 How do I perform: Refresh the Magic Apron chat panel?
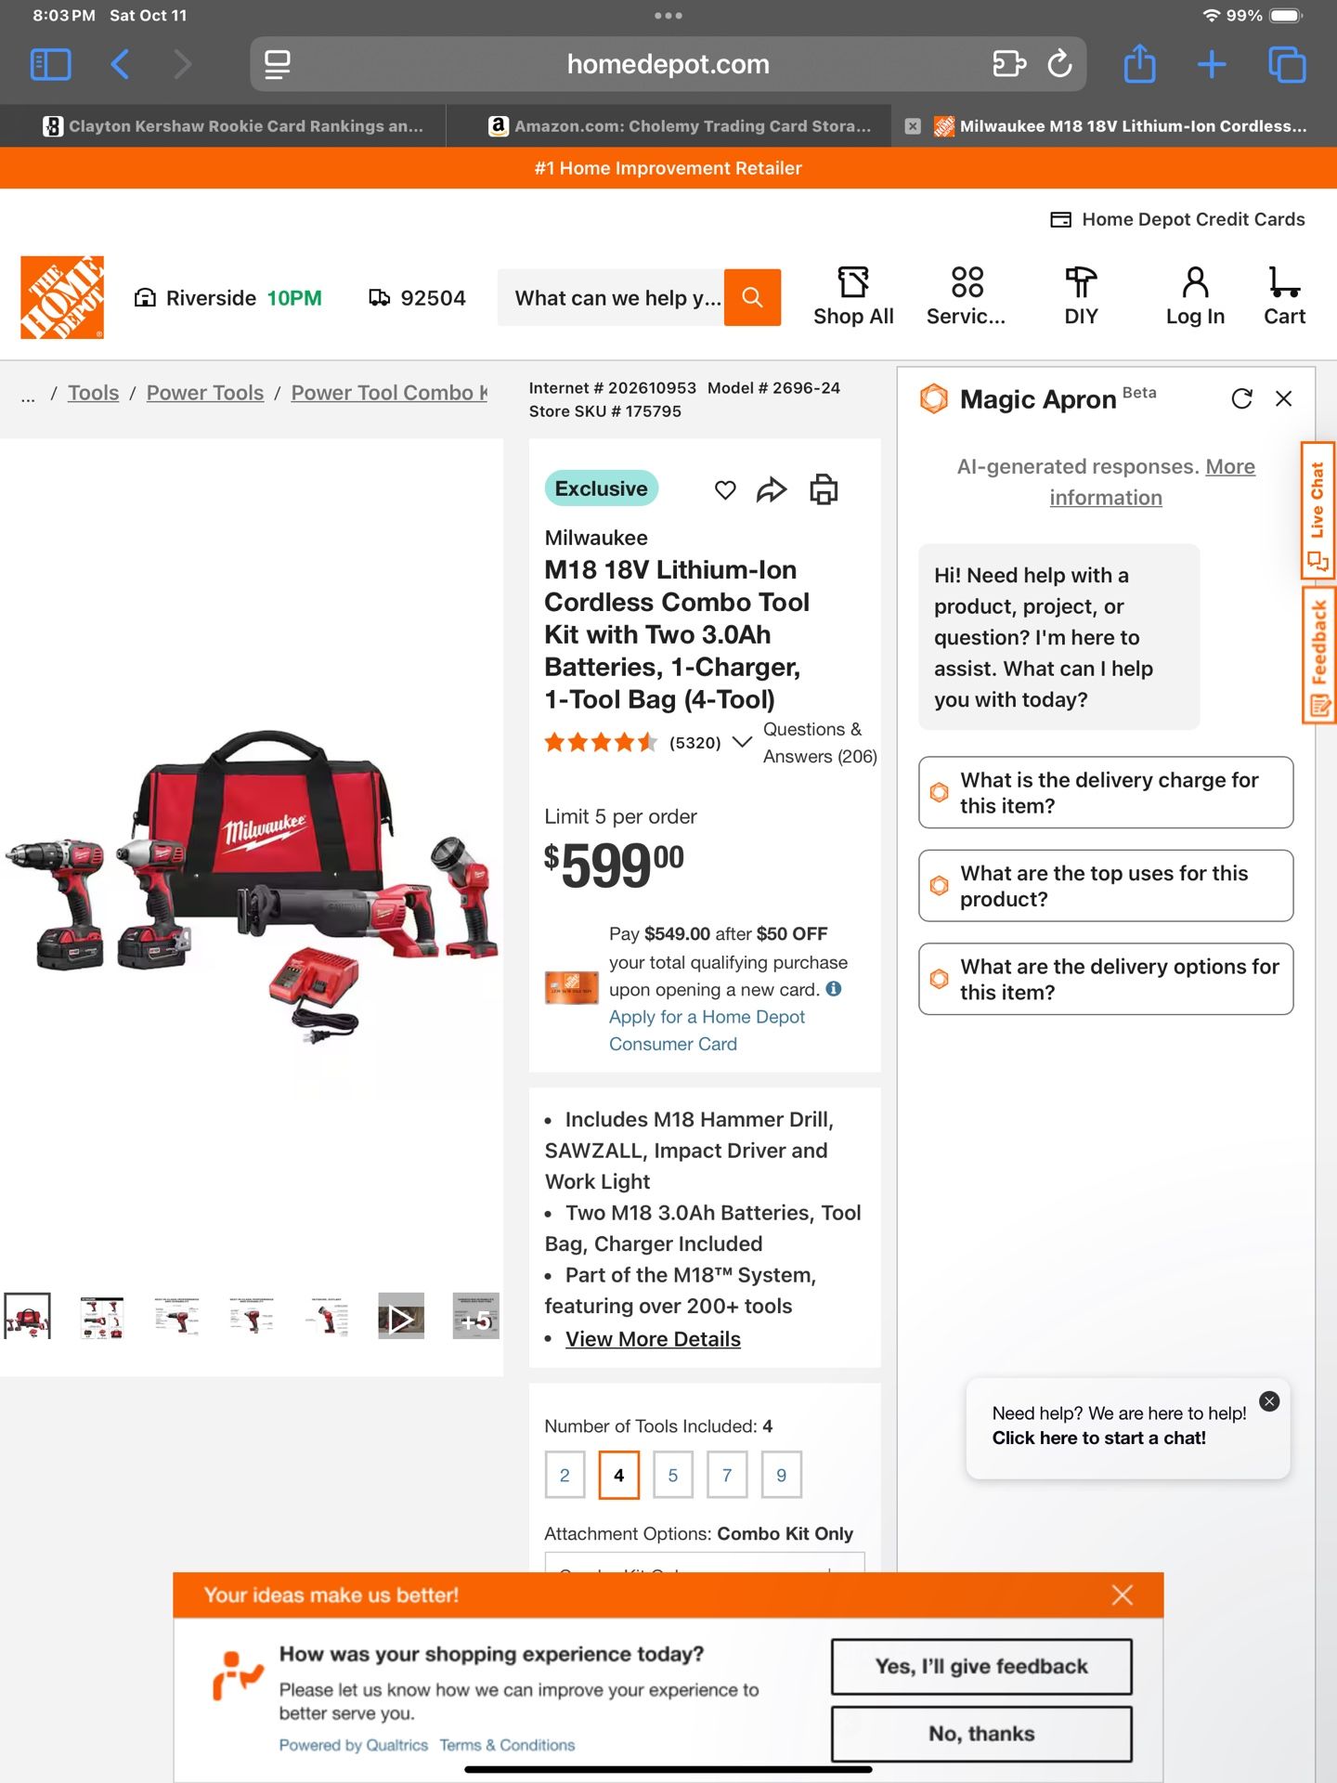1241,398
